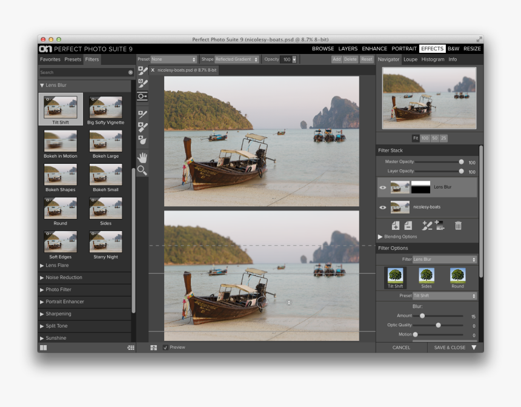Switch to the Browse module
521x407 pixels.
tap(323, 49)
